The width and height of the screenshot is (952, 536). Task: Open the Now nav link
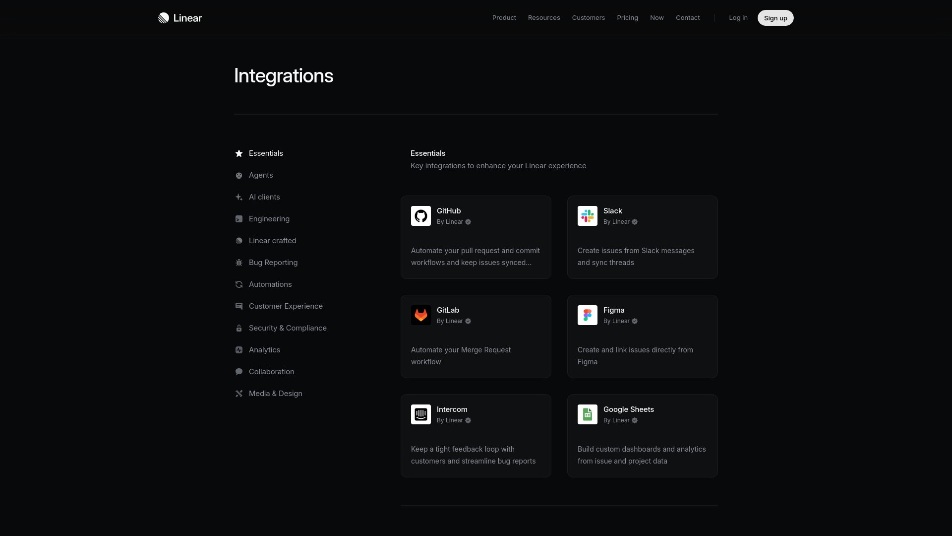(657, 18)
